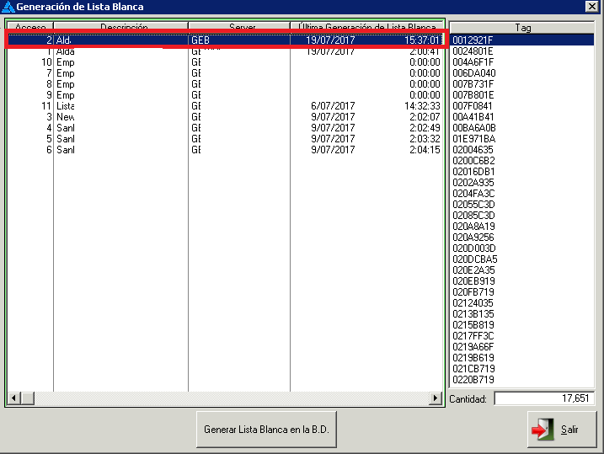This screenshot has height=454, width=604.
Task: Click the app logo in title bar
Action: (x=8, y=7)
